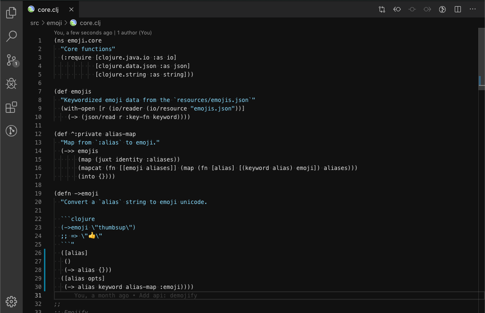Click the Go Forward navigation arrow
Viewport: 485px width, 313px height.
[427, 9]
